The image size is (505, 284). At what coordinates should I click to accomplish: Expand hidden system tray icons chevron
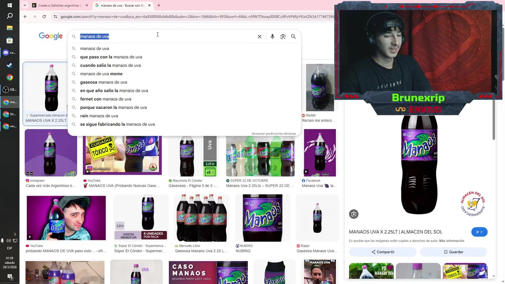pyautogui.click(x=15, y=234)
